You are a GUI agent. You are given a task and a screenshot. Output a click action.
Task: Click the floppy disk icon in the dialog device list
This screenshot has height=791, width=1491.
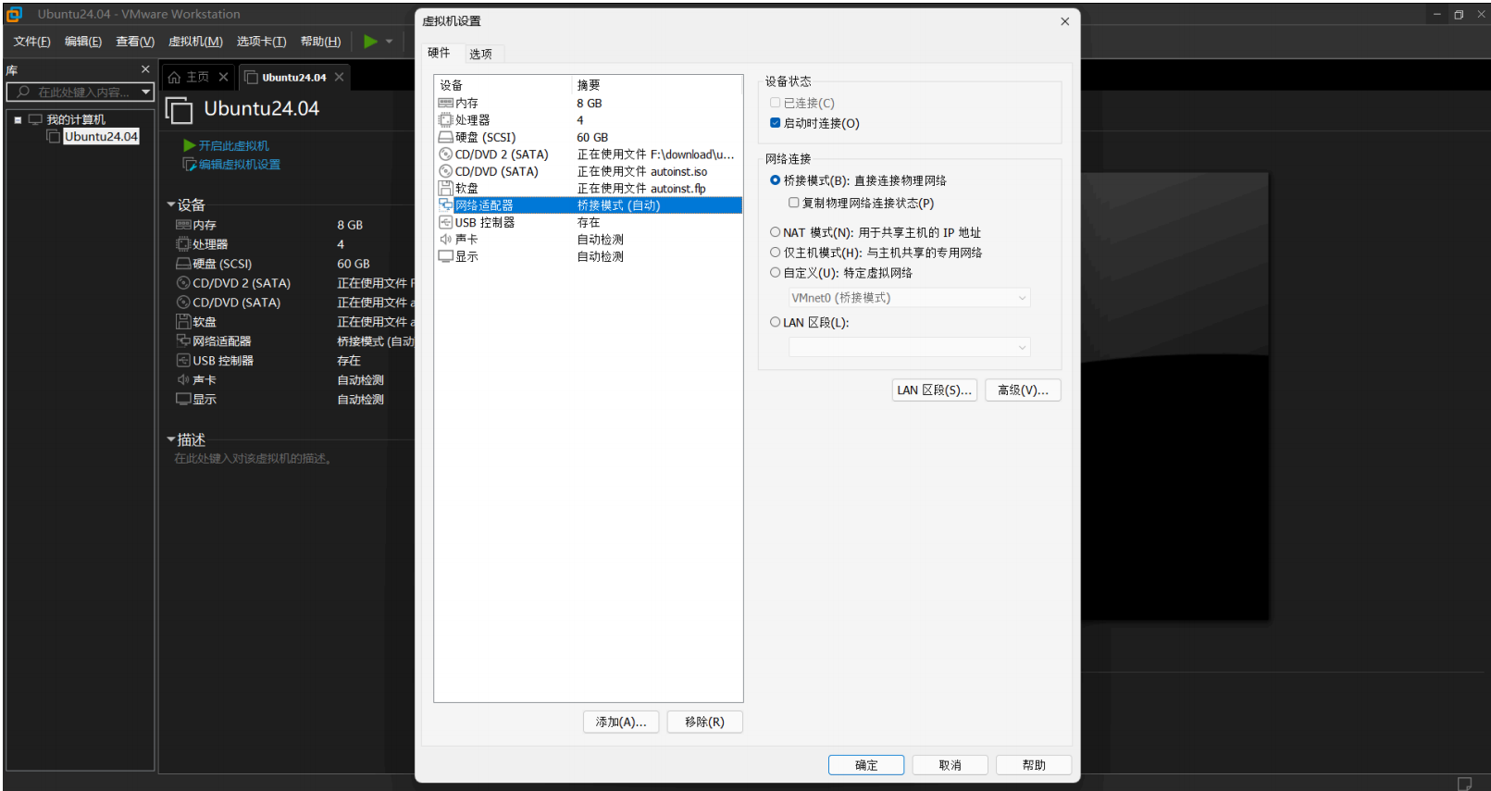[446, 188]
